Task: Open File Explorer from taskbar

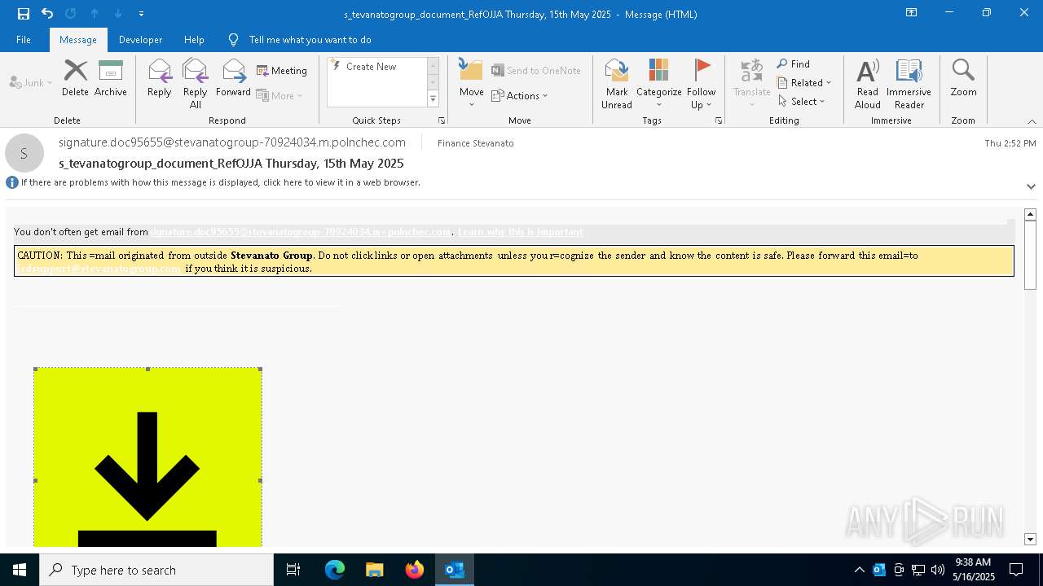Action: (374, 570)
